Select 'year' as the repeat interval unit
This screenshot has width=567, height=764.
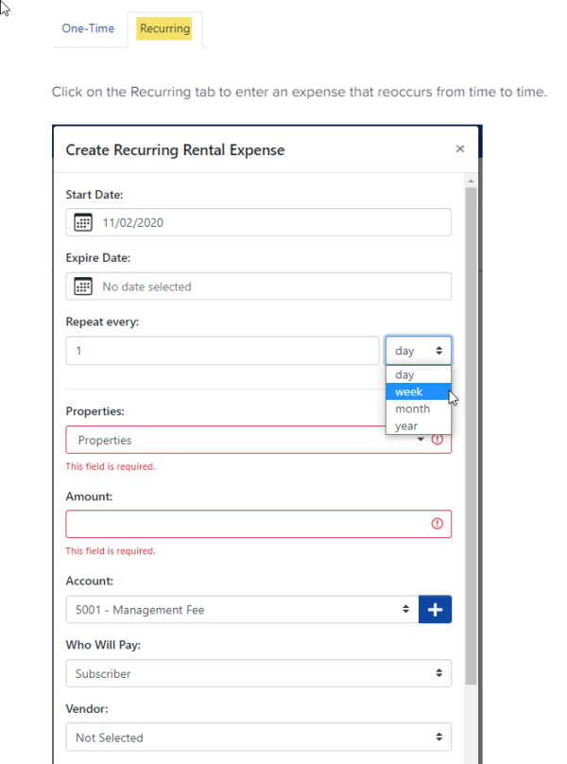point(406,425)
